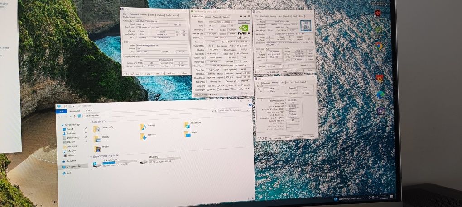Click the Intel Core i5 logo in CPU-Z
The height and width of the screenshot is (207, 462).
click(306, 26)
